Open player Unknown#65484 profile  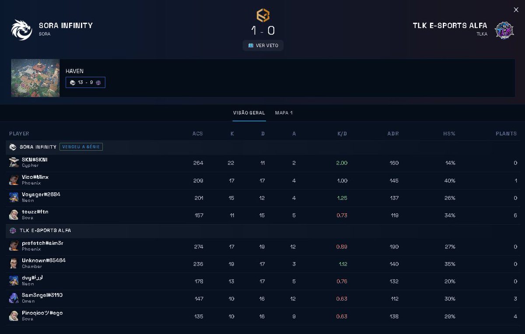(44, 261)
